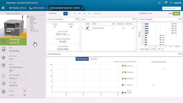Image resolution: width=183 pixels, height=103 pixels.
Task: Click the Lane 1 green status icon
Action: (x=28, y=17)
